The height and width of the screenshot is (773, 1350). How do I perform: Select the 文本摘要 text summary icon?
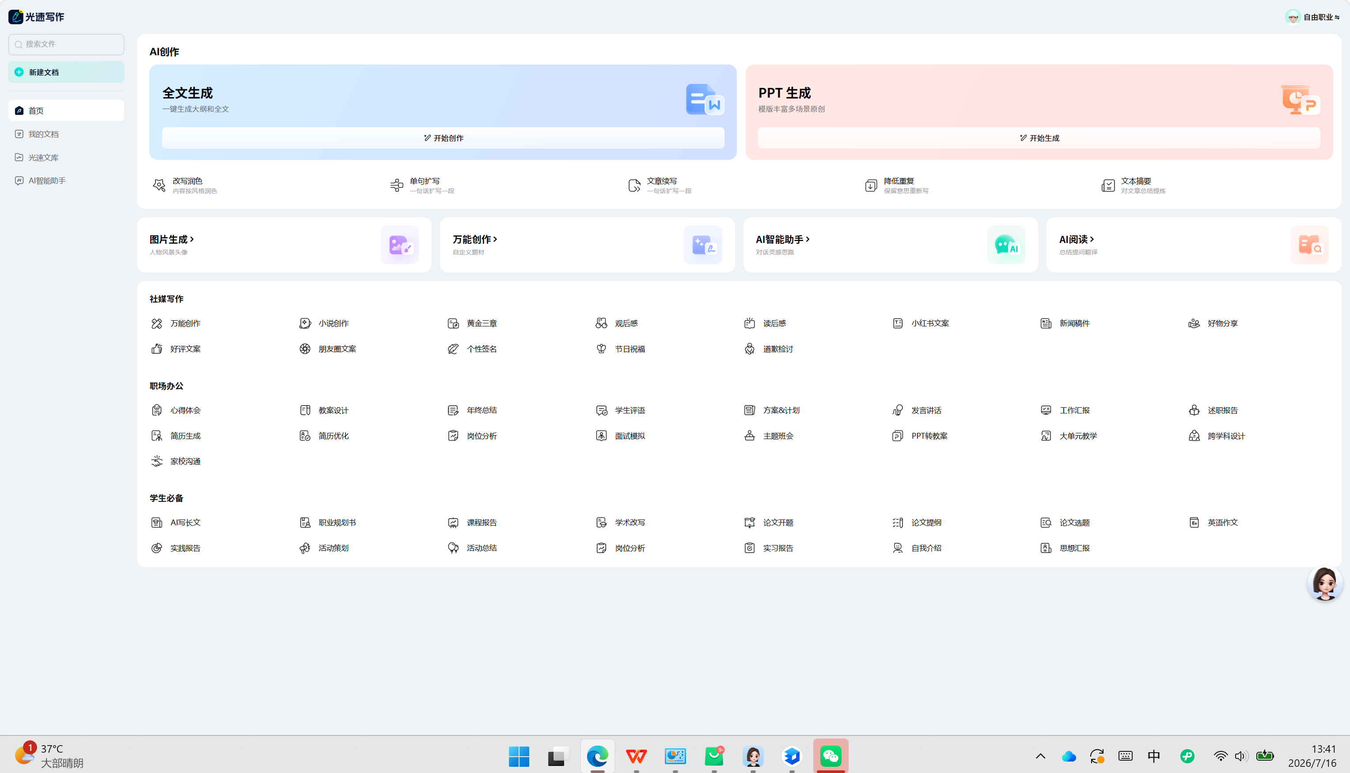[1108, 185]
